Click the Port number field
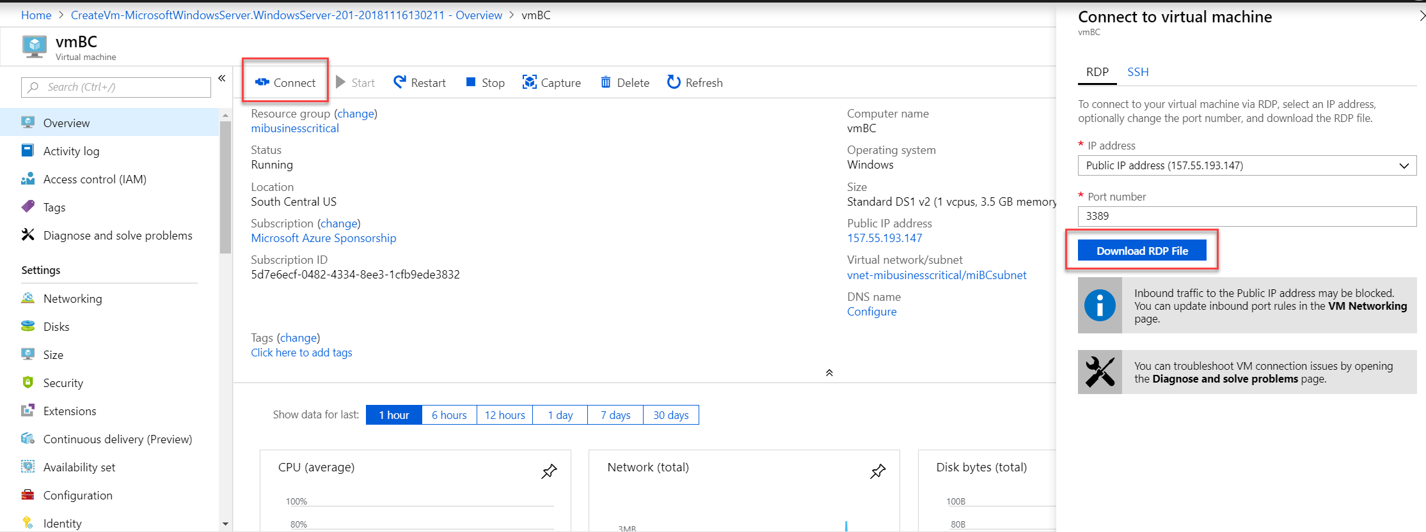This screenshot has width=1426, height=532. click(1246, 216)
